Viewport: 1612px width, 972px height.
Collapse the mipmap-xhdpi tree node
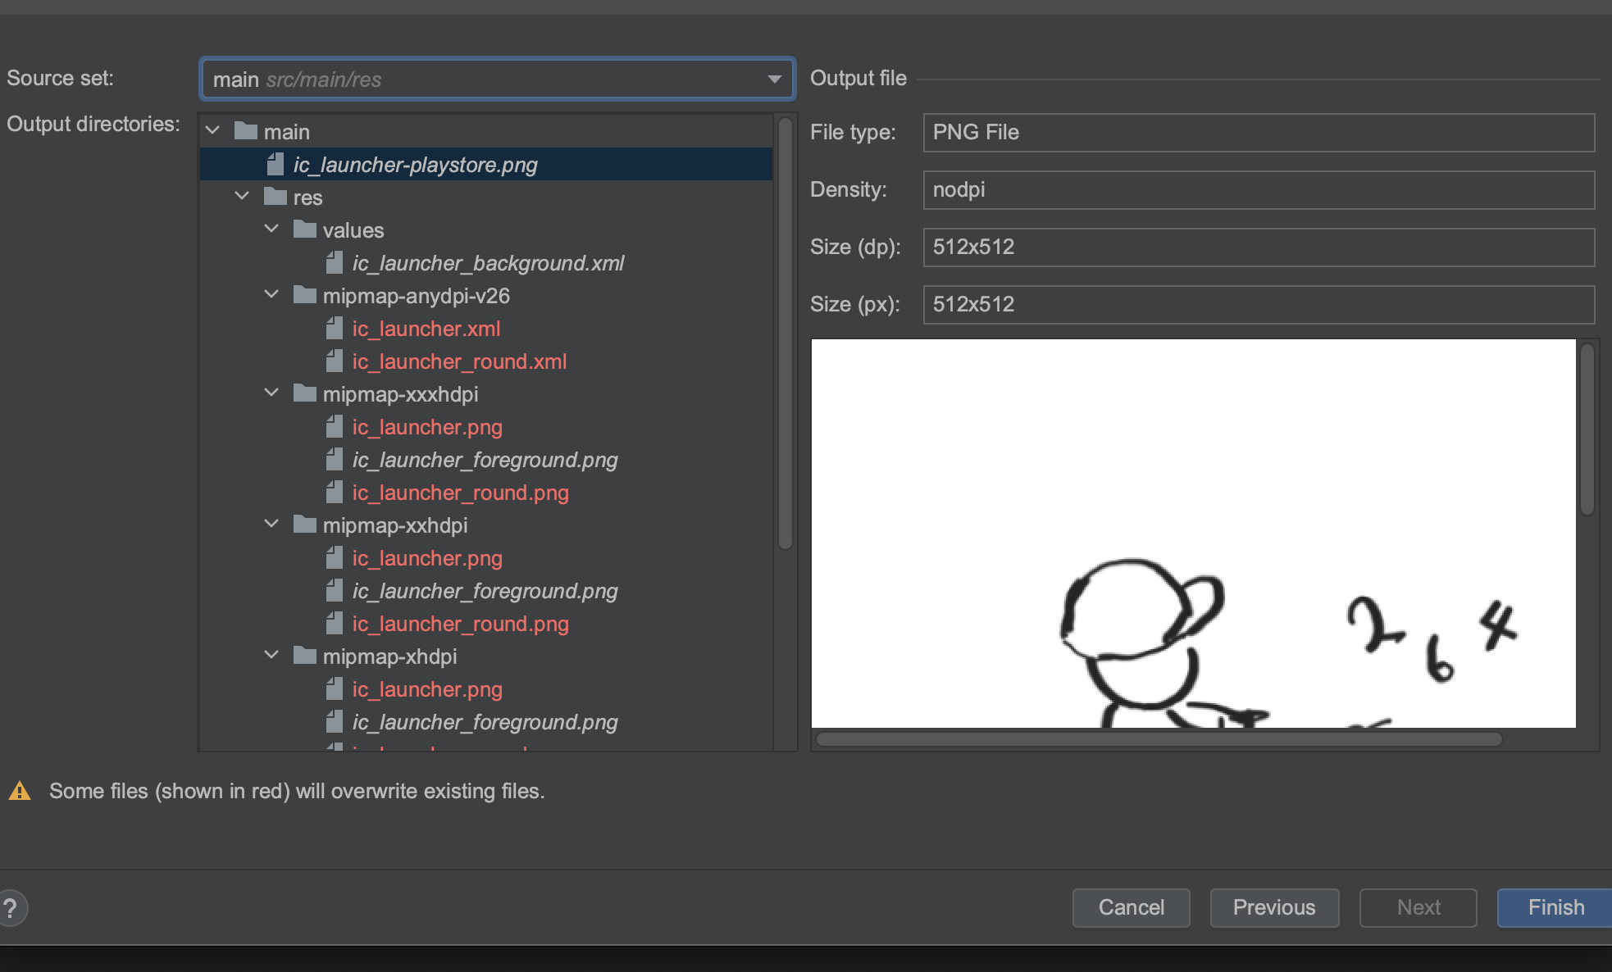pyautogui.click(x=271, y=656)
